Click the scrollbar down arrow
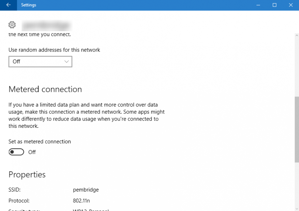 [x=296, y=208]
